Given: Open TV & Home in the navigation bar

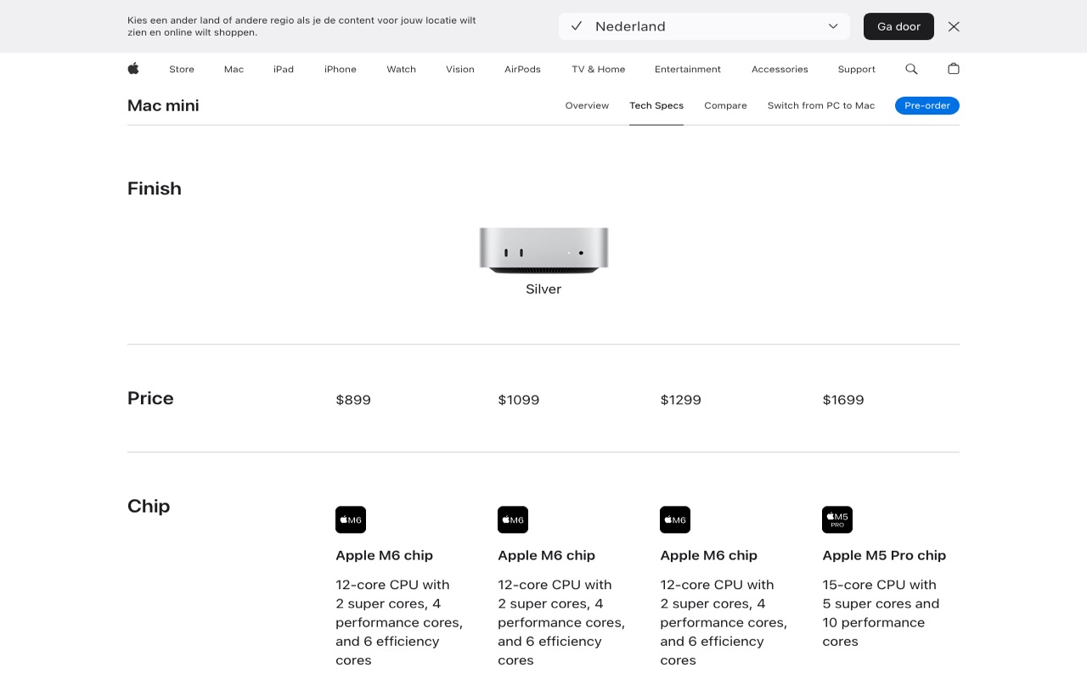Looking at the screenshot, I should click(x=599, y=70).
